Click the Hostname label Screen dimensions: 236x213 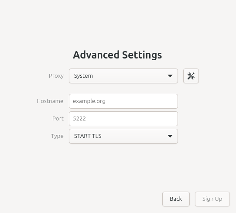coord(50,101)
